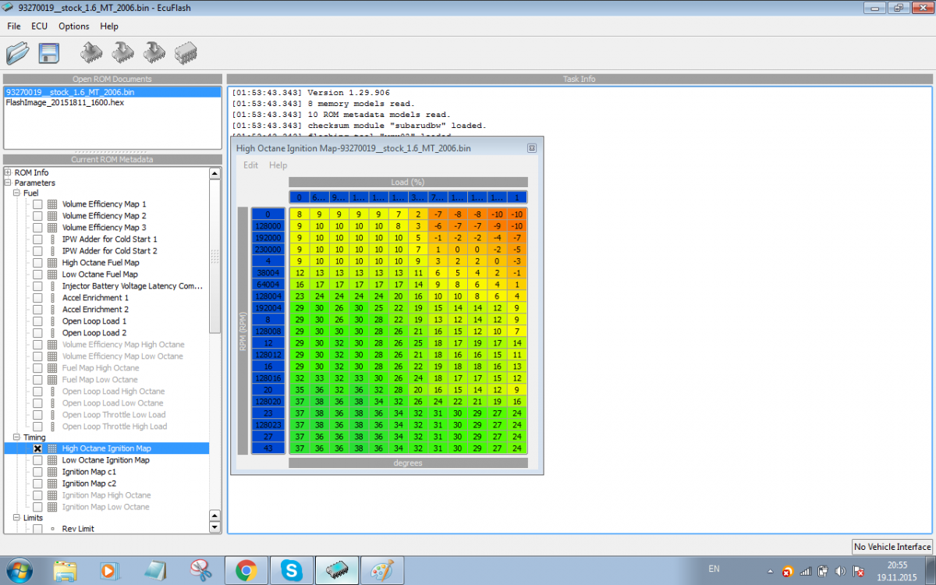Open the Snipping Tool on the taskbar
Viewport: 936px width, 585px height.
click(201, 571)
